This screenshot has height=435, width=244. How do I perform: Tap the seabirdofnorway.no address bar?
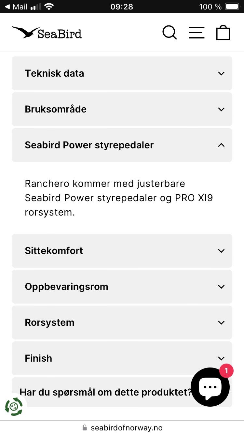pos(127,427)
